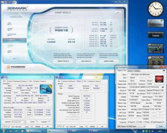The height and width of the screenshot is (133, 167).
Task: Switch to TechPowerUp GPU-Z taskbar button
Action: click(57, 131)
